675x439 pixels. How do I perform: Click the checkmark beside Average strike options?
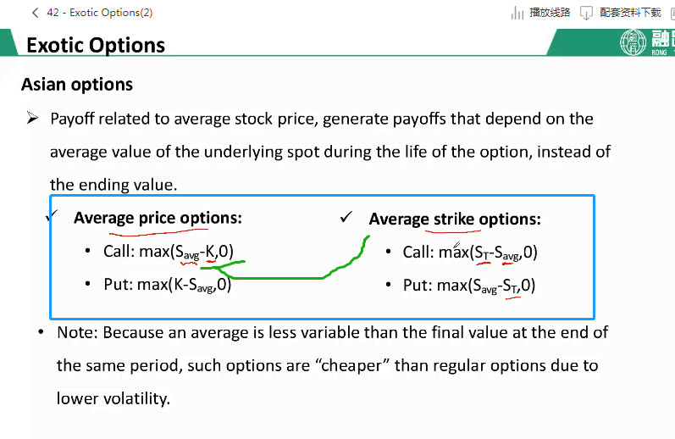pos(345,218)
